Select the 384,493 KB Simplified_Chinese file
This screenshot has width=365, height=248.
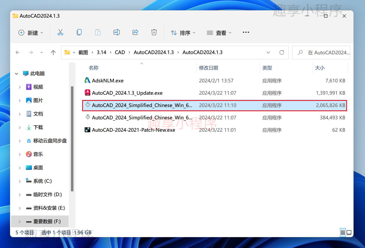pyautogui.click(x=215, y=118)
